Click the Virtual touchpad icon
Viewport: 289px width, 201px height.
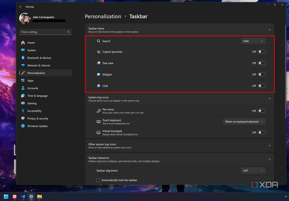coord(98,133)
